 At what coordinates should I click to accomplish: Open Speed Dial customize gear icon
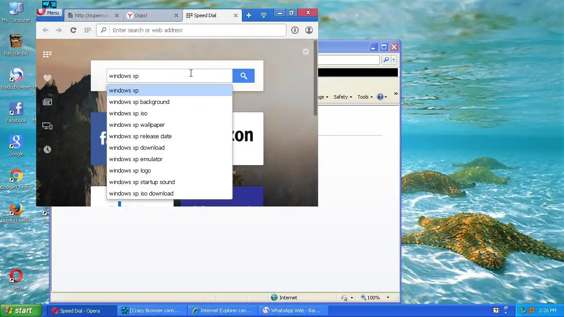(306, 52)
